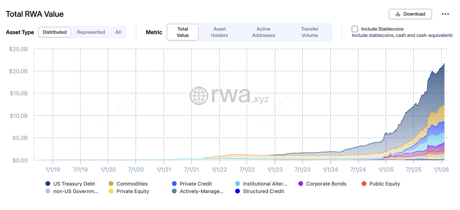Toggle the Actively-Managed legend dot

(x=174, y=191)
